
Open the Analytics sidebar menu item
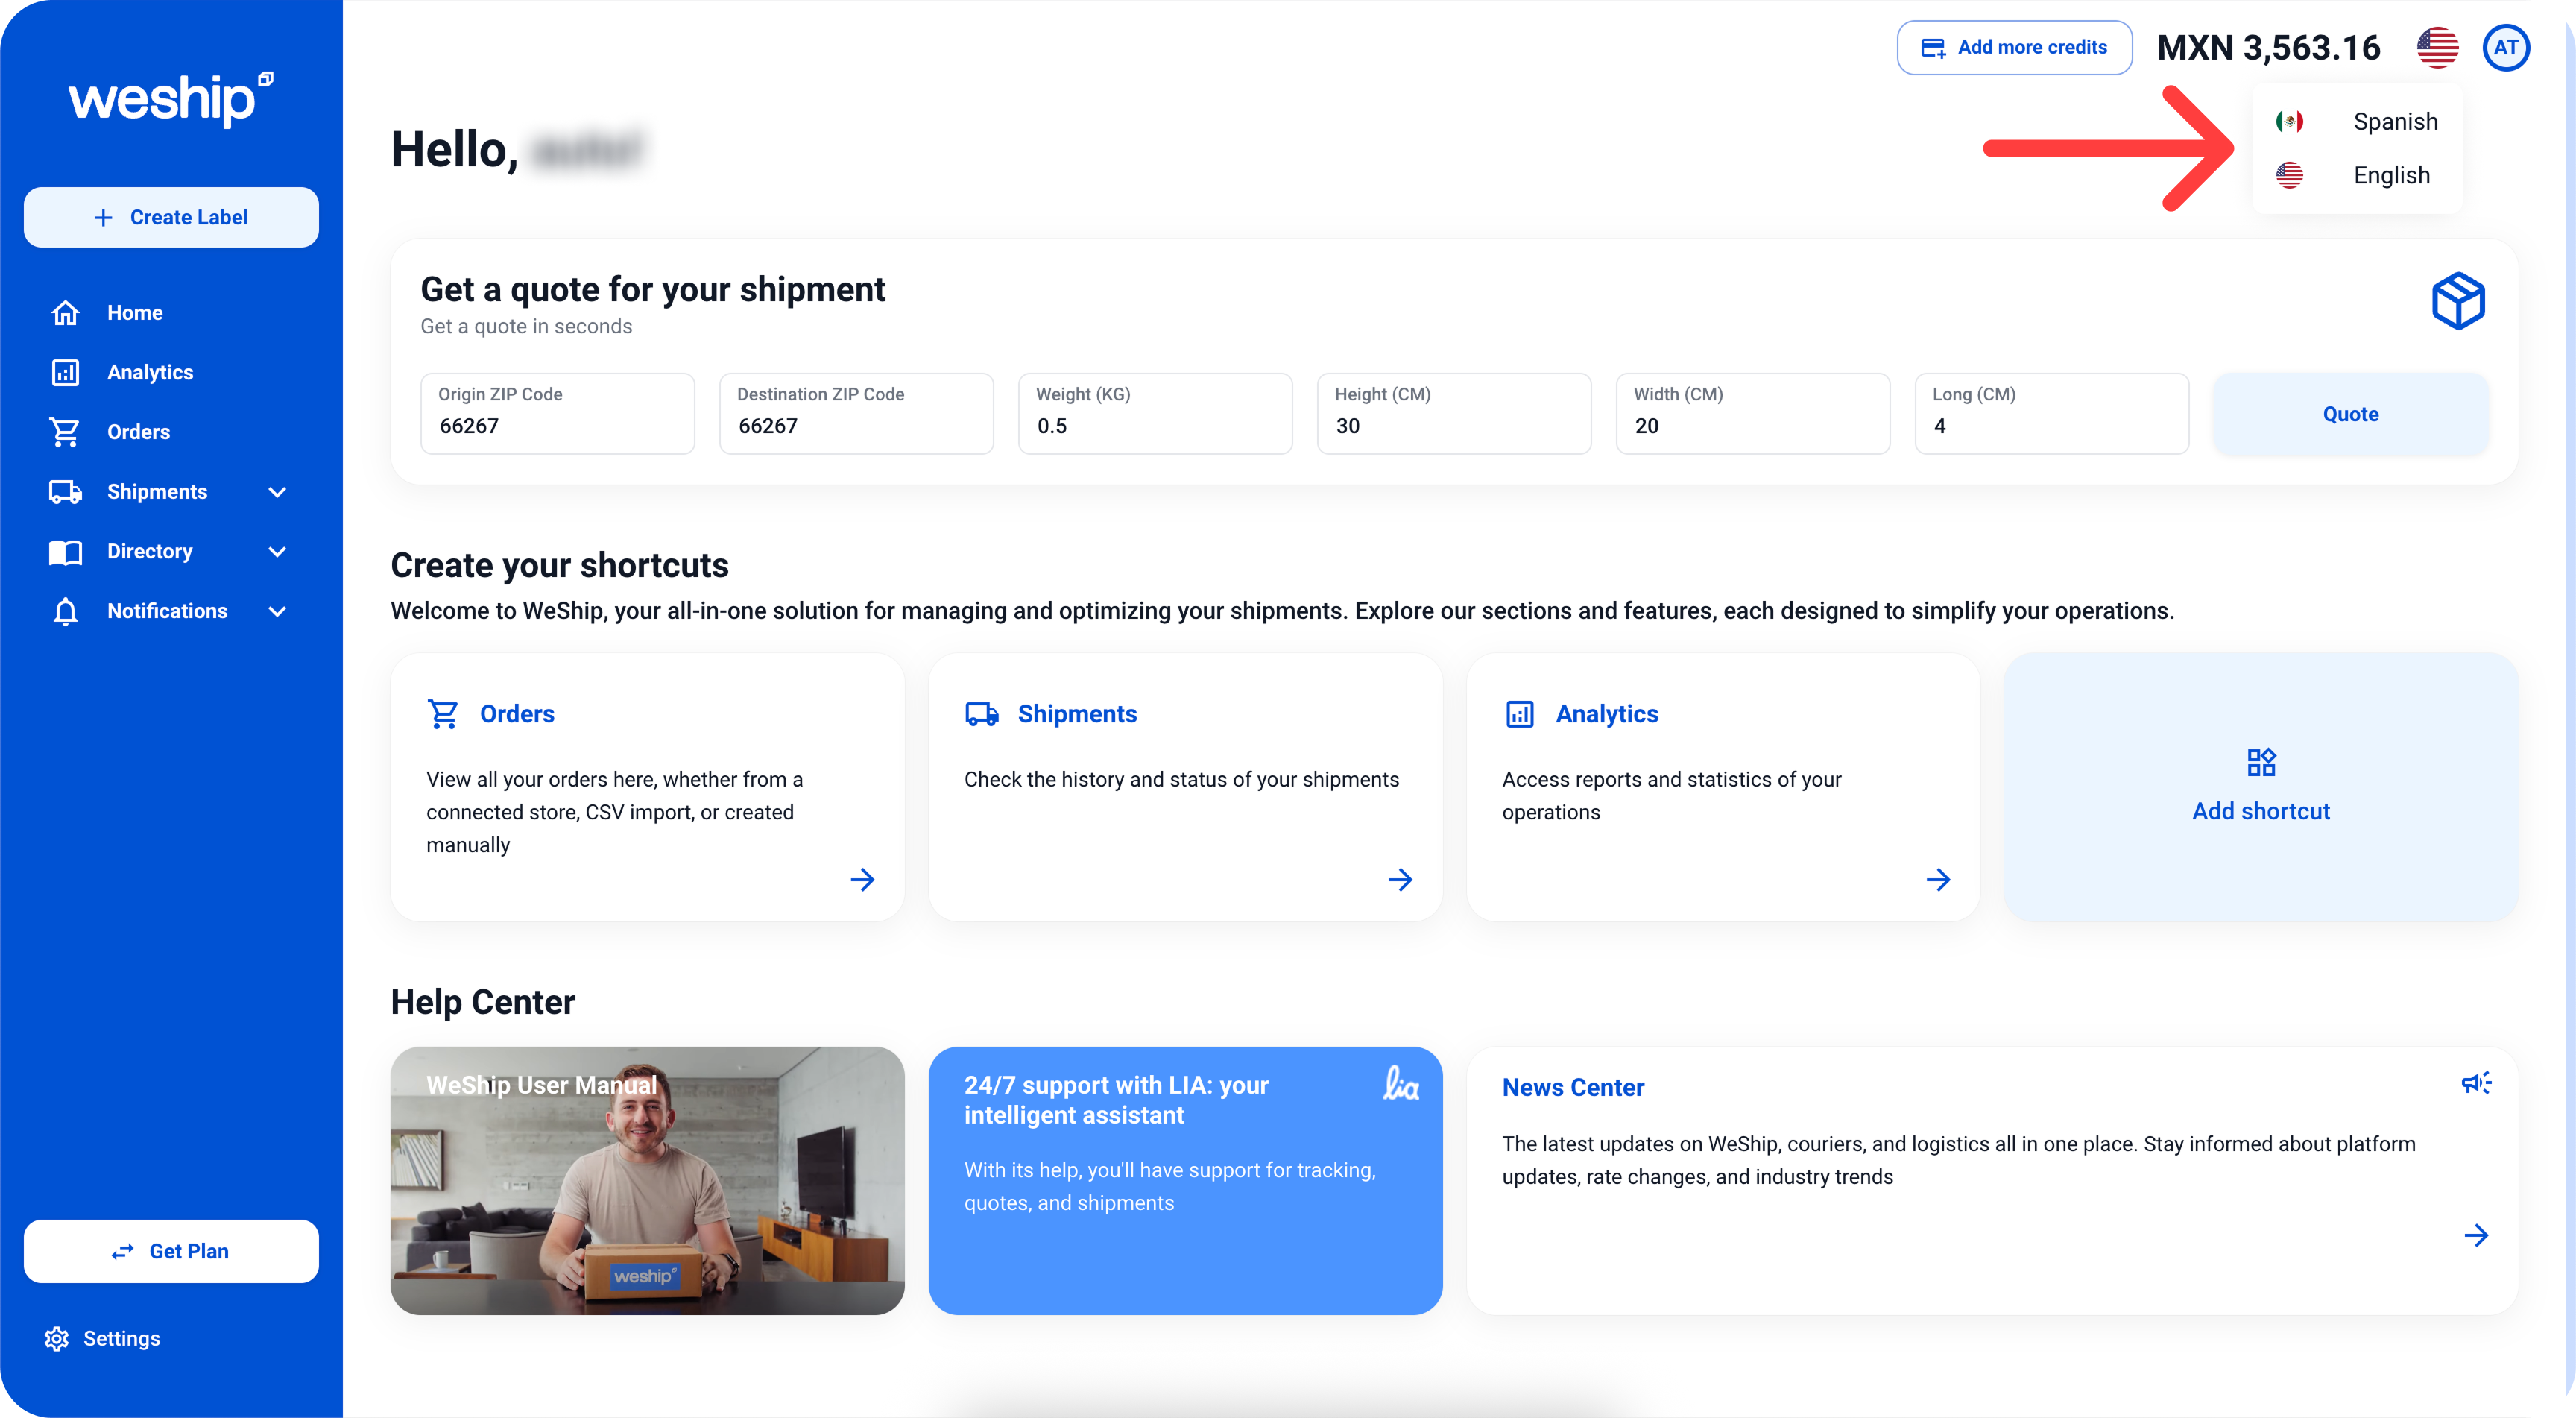click(x=150, y=372)
